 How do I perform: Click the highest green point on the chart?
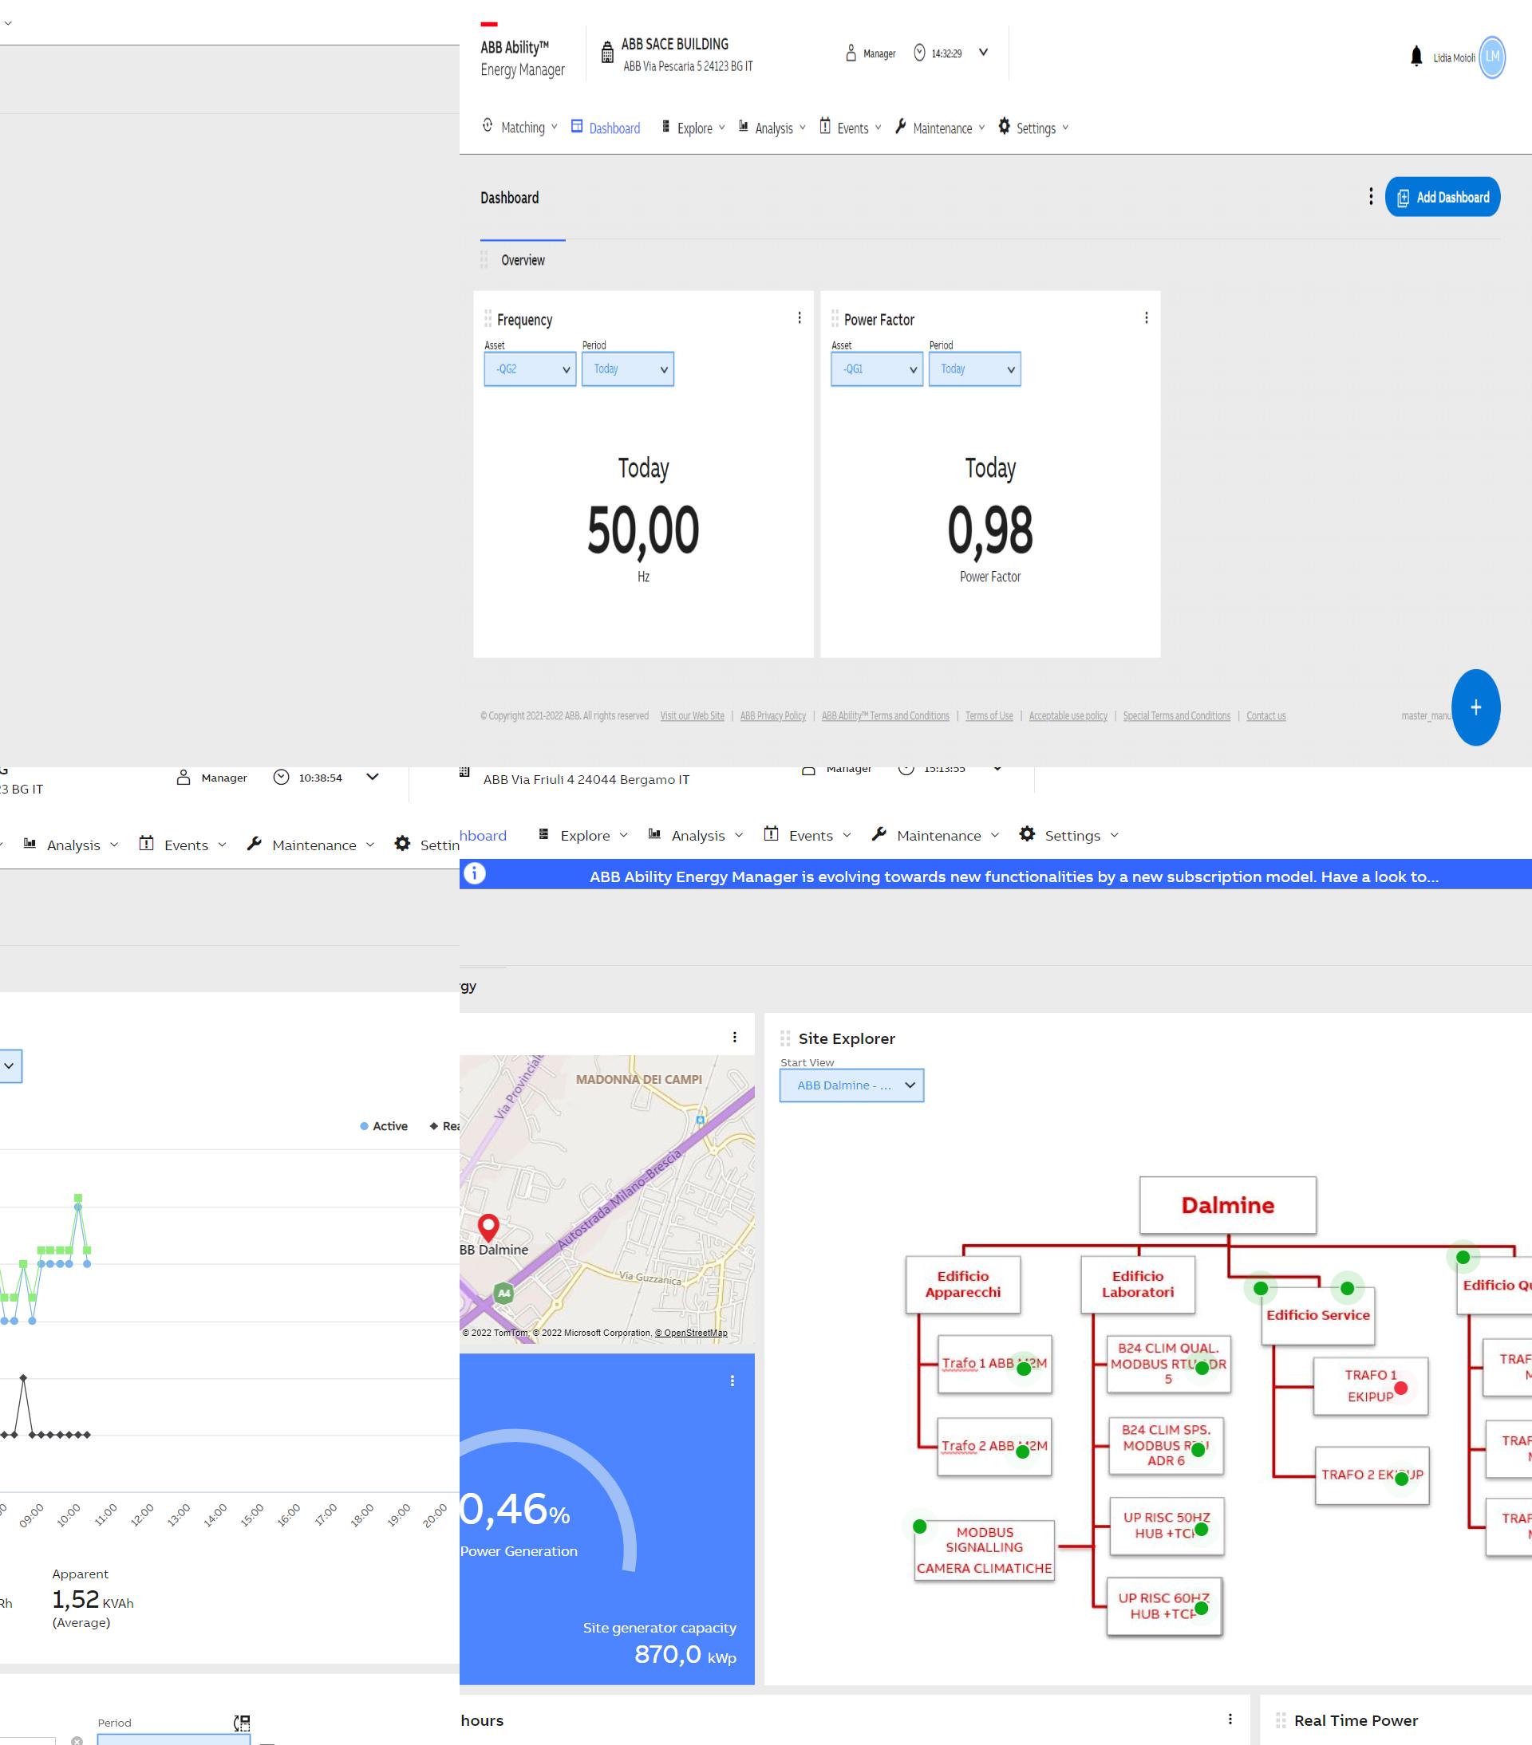pos(77,1198)
